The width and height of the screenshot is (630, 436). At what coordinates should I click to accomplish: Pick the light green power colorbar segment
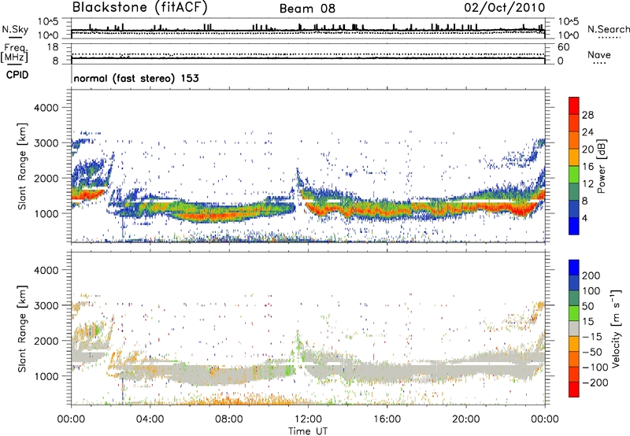pos(574,175)
